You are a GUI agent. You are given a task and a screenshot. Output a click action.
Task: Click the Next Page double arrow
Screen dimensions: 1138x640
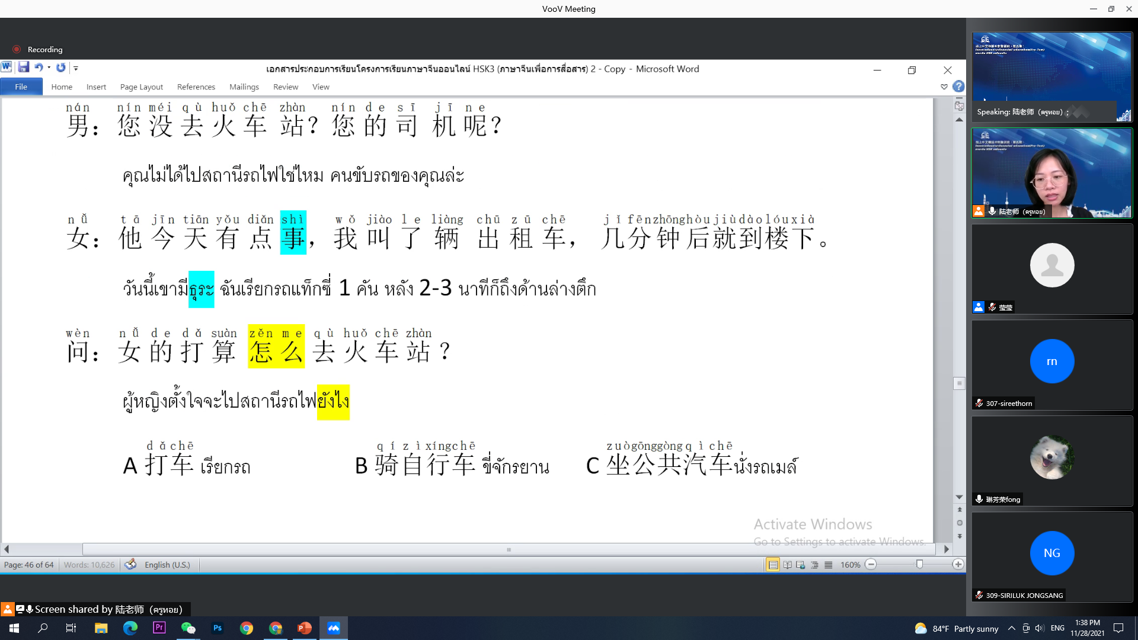tap(960, 536)
